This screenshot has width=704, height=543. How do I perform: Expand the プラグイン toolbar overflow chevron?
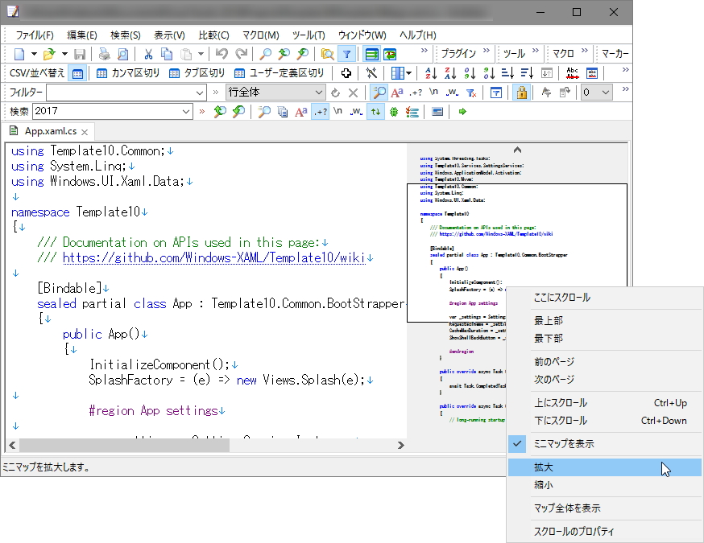487,50
